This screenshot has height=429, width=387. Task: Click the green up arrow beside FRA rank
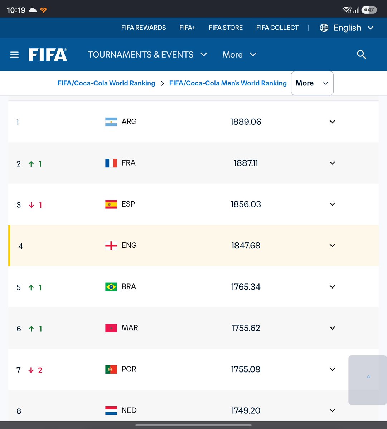(x=31, y=164)
